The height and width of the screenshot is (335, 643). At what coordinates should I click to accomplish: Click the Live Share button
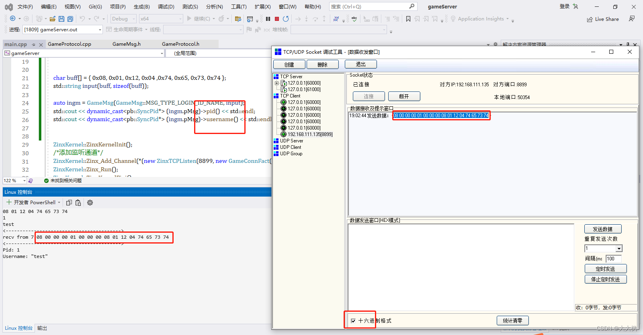pyautogui.click(x=603, y=19)
